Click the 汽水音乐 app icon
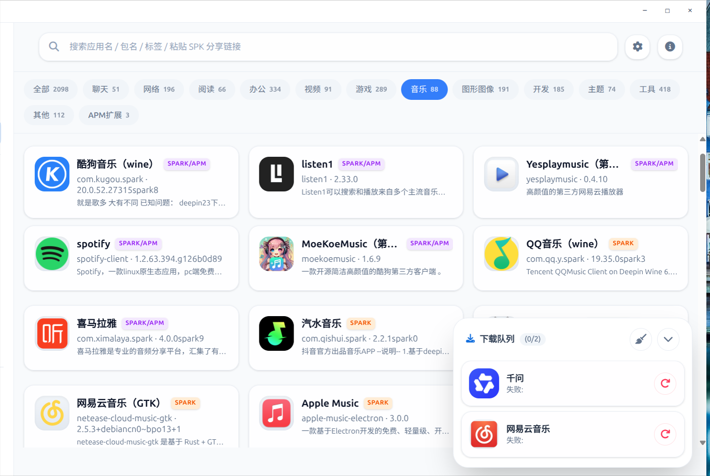The height and width of the screenshot is (476, 710). coord(277,334)
